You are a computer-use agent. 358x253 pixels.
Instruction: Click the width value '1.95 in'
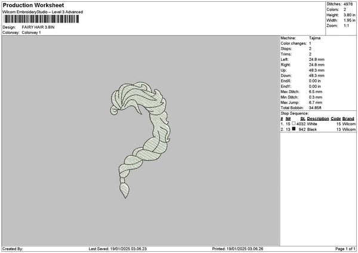coord(349,20)
